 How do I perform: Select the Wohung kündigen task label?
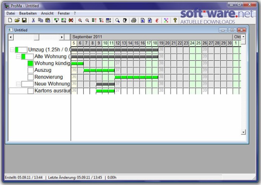[x=53, y=63]
